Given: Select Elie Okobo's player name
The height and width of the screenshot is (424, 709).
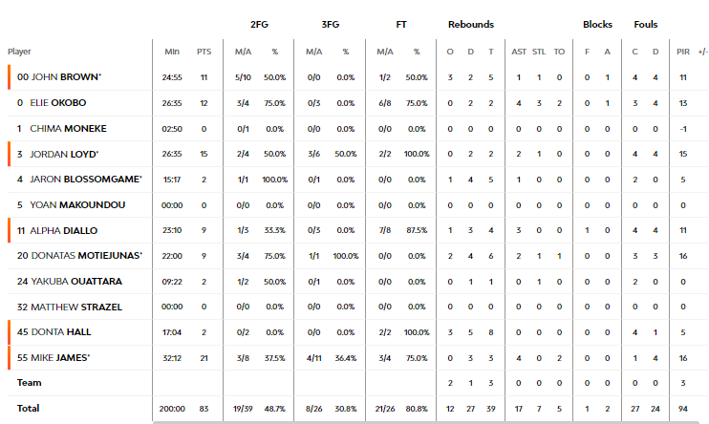Looking at the screenshot, I should pos(58,103).
